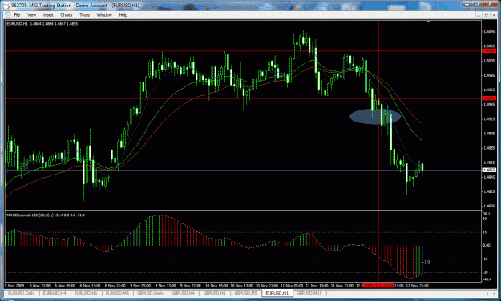Open the Charts menu
This screenshot has height=301, width=501.
(x=67, y=14)
